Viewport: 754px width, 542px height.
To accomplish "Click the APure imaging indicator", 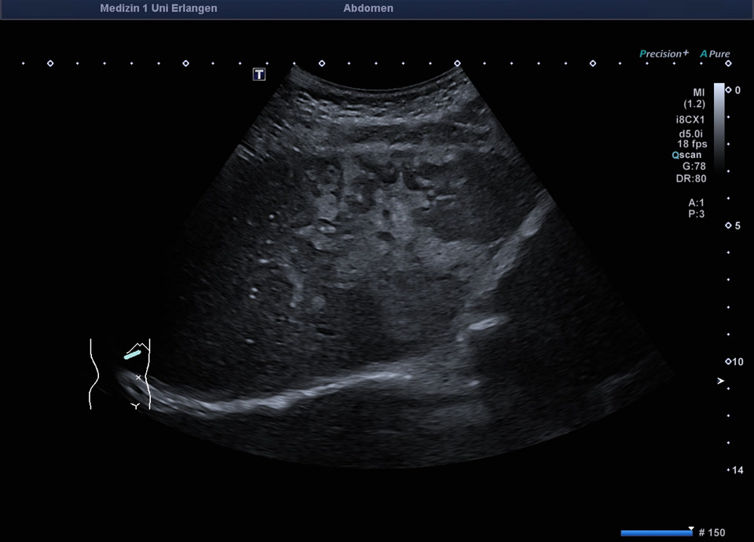I will 716,54.
